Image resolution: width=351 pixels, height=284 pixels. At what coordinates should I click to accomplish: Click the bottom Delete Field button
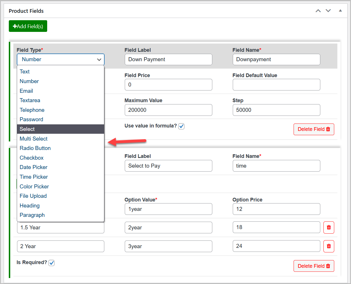pyautogui.click(x=314, y=266)
